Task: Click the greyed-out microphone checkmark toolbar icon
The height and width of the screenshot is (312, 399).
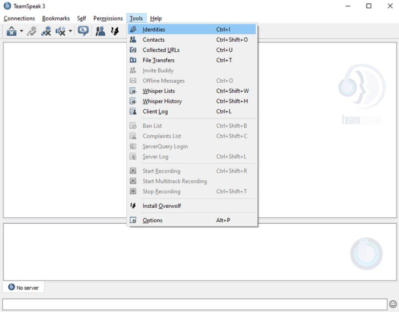Action: tap(32, 31)
